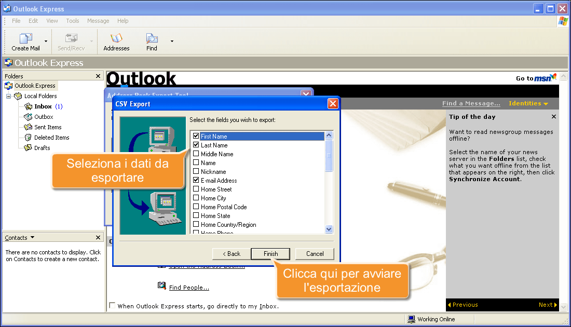Uncheck the Last Name field
Viewport: 571px width, 327px height.
[x=196, y=145]
